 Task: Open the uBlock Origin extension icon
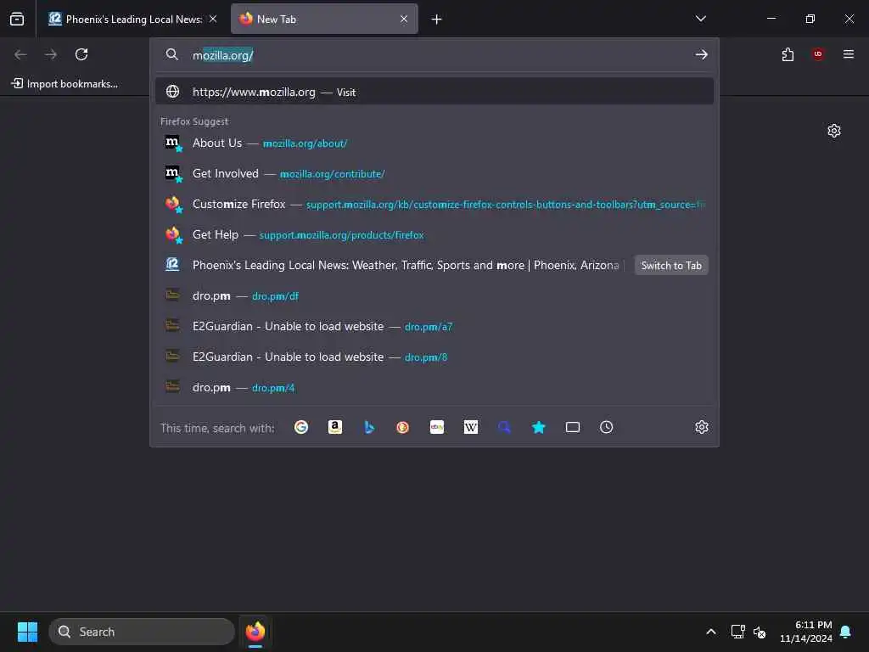[818, 54]
